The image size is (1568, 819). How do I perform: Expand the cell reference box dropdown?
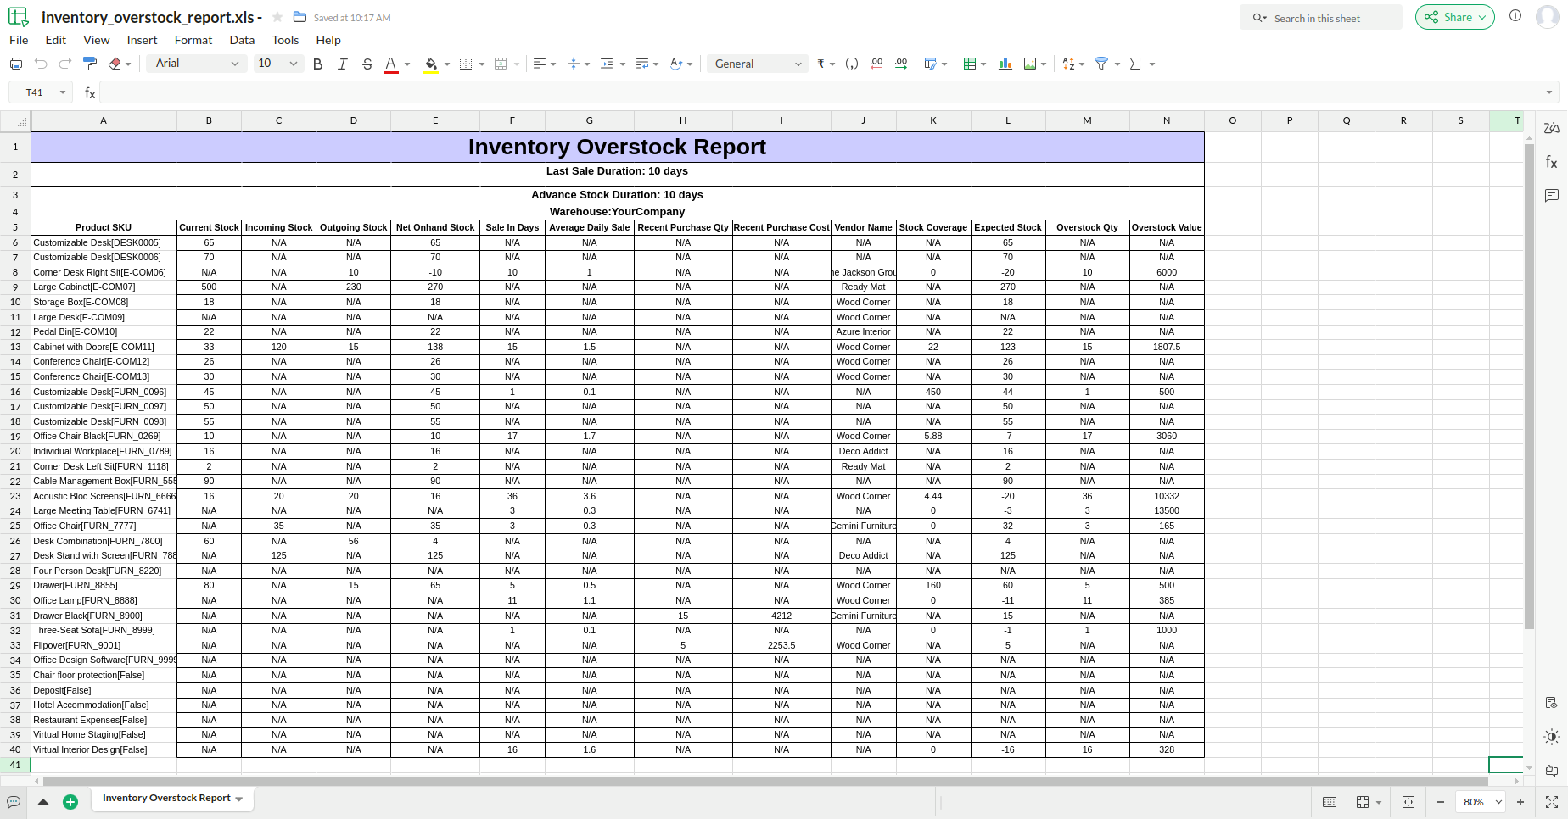(63, 92)
